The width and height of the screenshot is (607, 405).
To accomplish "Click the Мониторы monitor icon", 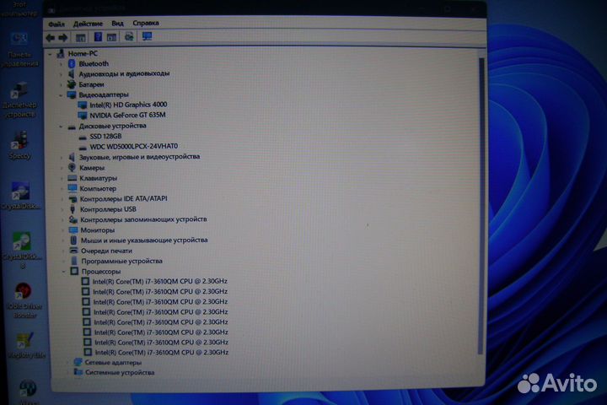I will (73, 229).
